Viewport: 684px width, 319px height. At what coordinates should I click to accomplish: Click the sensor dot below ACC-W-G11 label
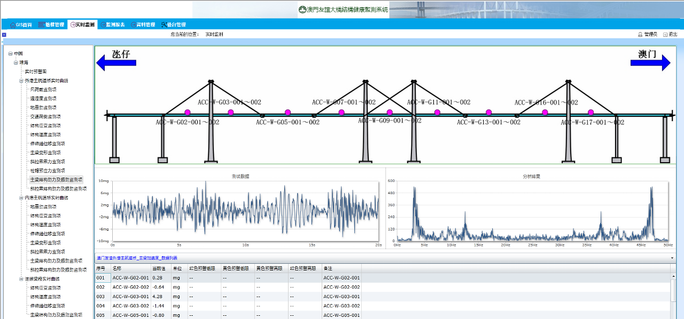click(x=437, y=112)
